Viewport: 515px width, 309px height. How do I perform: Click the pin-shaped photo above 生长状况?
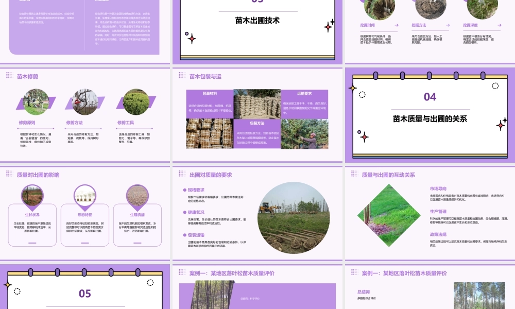pyautogui.click(x=32, y=197)
